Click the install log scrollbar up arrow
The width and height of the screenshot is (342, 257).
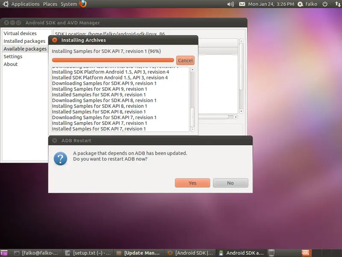click(192, 70)
